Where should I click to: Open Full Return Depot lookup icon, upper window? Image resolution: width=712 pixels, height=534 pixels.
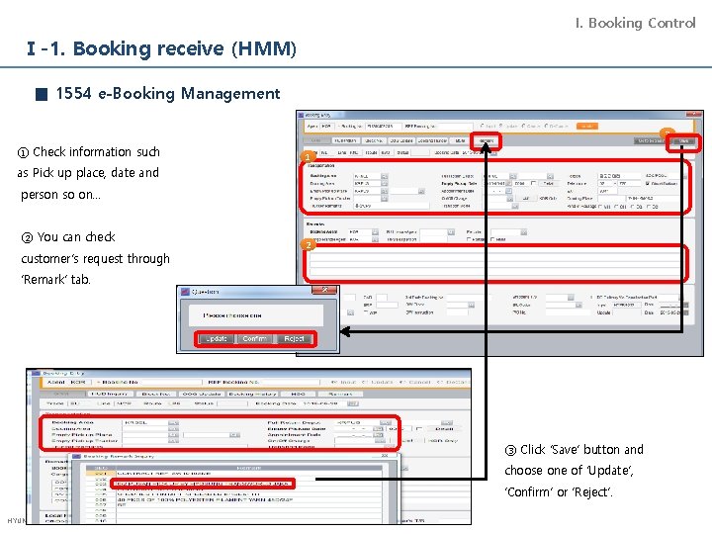click(x=513, y=176)
